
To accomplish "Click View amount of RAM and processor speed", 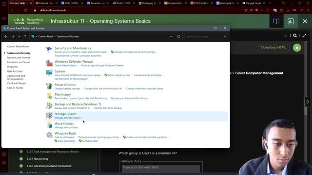I will click(x=78, y=75).
